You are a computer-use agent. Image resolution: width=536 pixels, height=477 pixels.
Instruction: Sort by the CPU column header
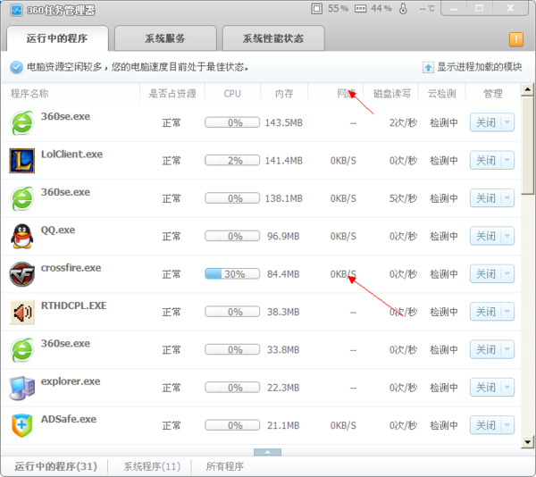click(x=232, y=93)
